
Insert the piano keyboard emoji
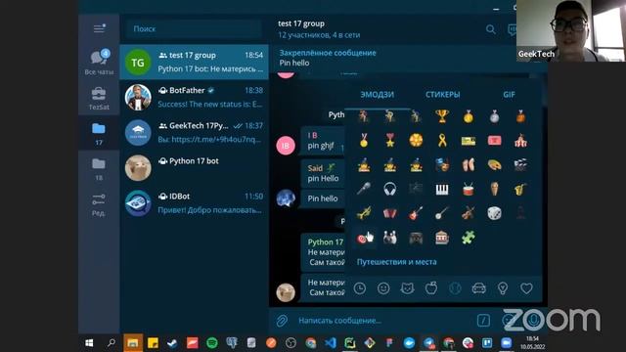(442, 189)
